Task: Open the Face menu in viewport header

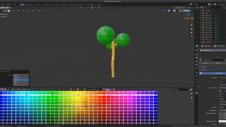Action: pyautogui.click(x=43, y=11)
